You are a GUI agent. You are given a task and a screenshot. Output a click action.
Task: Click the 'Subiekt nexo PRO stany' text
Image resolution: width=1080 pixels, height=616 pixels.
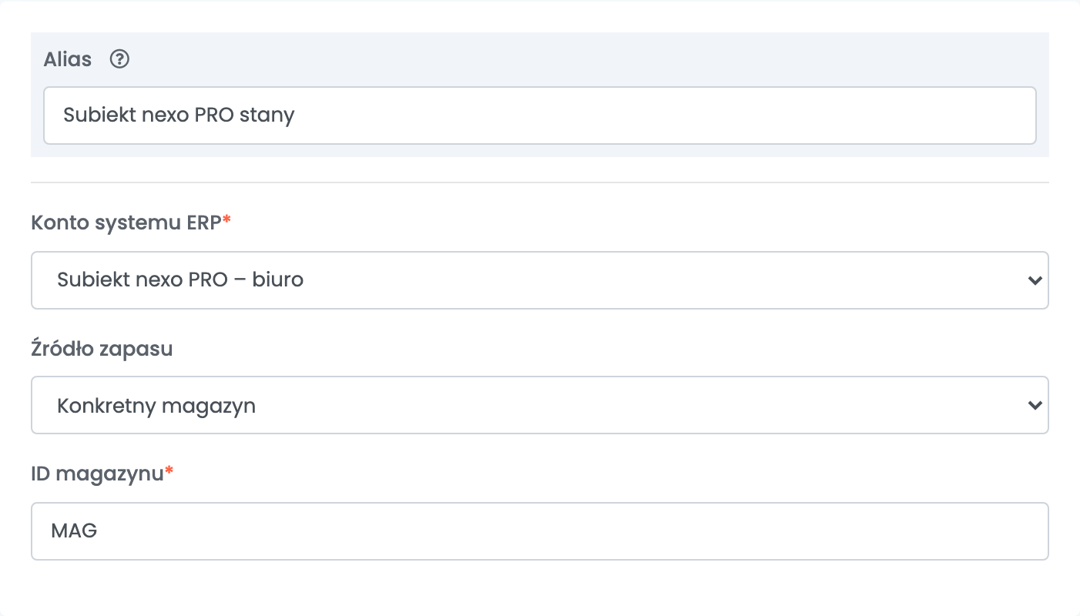(x=179, y=115)
